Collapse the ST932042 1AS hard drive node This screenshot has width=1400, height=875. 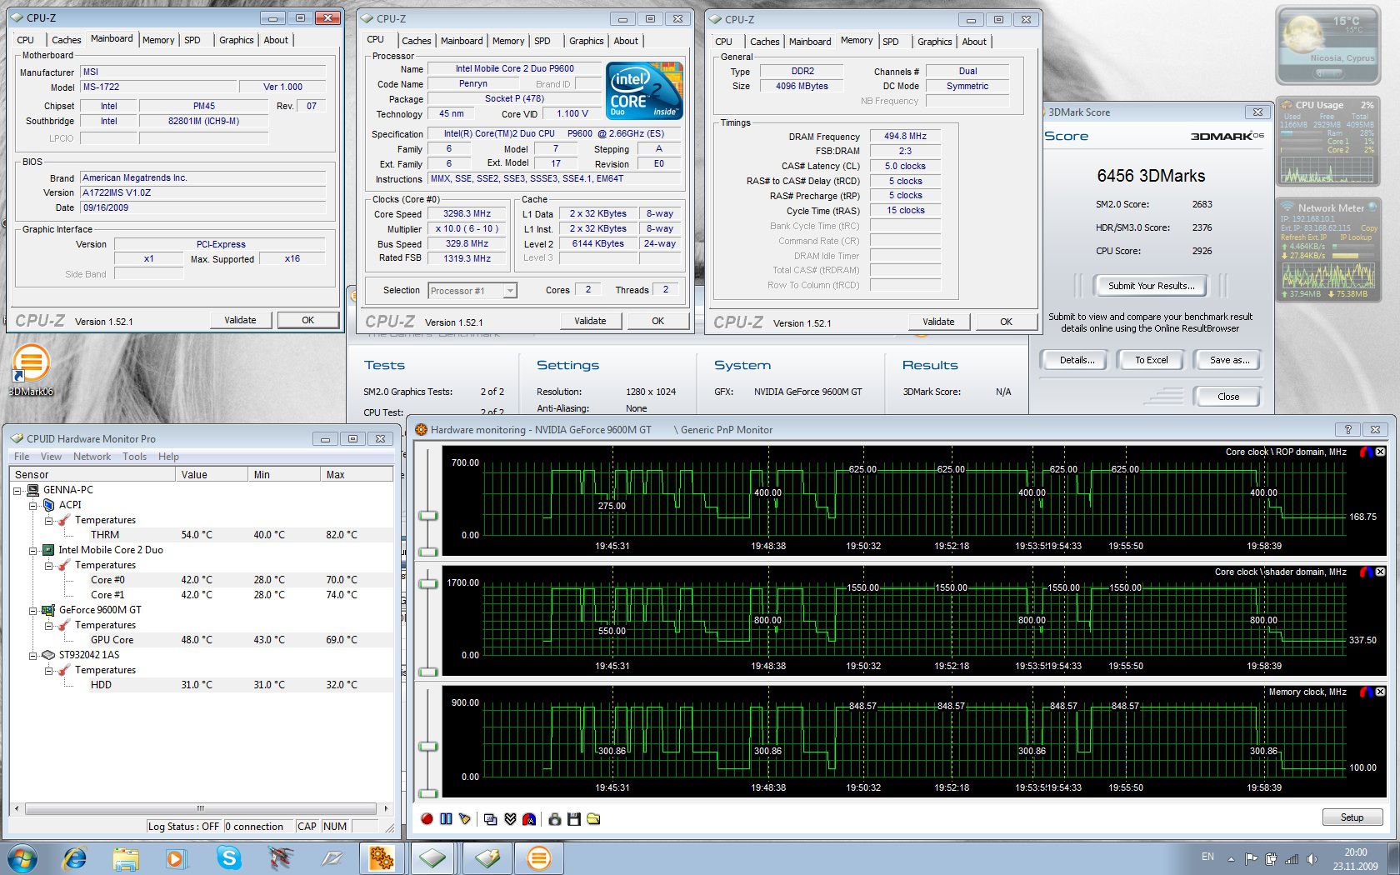tap(33, 655)
